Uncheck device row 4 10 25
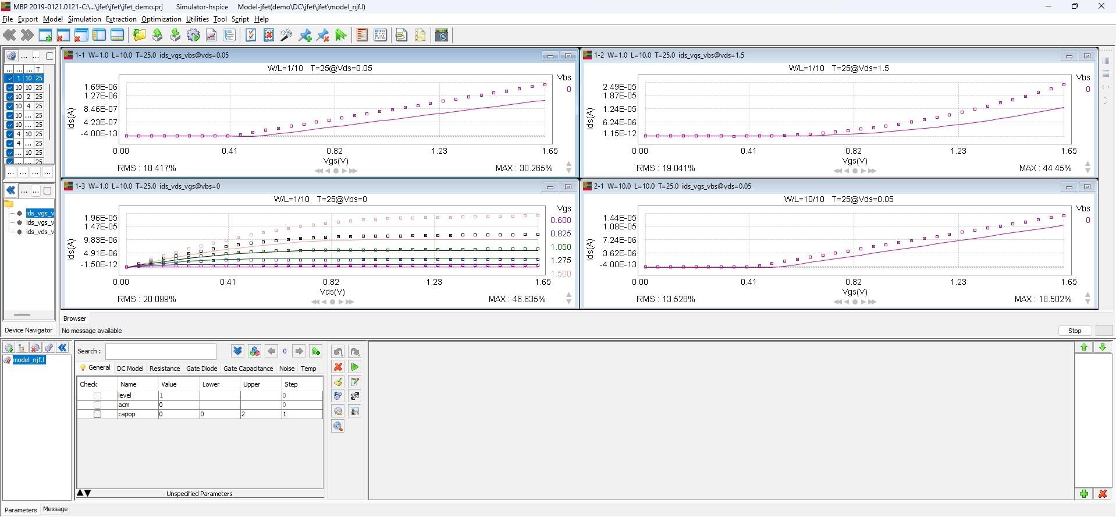This screenshot has height=517, width=1116. [10, 134]
